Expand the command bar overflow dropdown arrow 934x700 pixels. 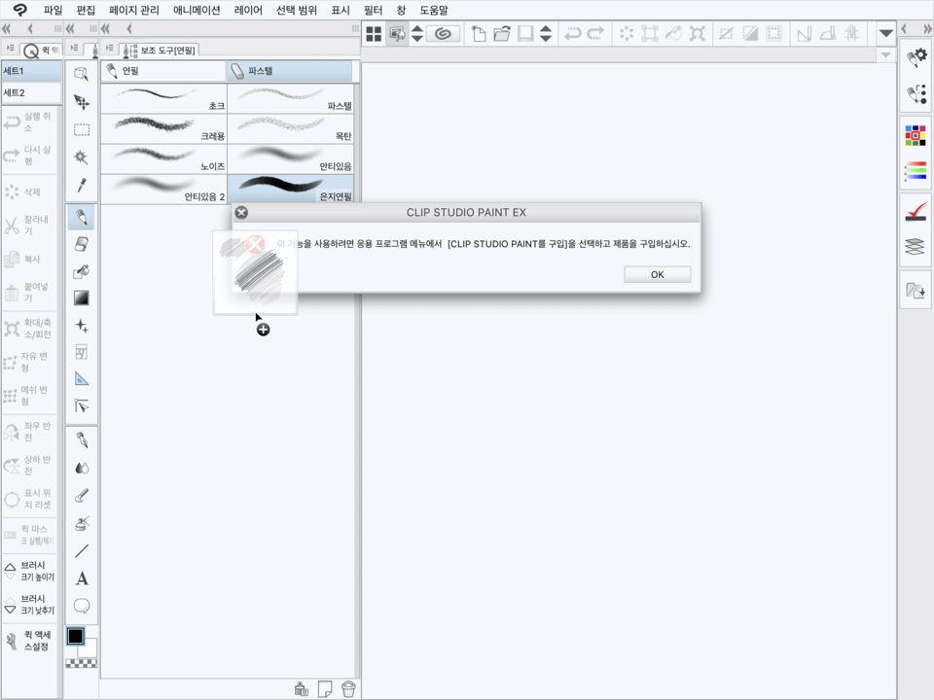885,34
